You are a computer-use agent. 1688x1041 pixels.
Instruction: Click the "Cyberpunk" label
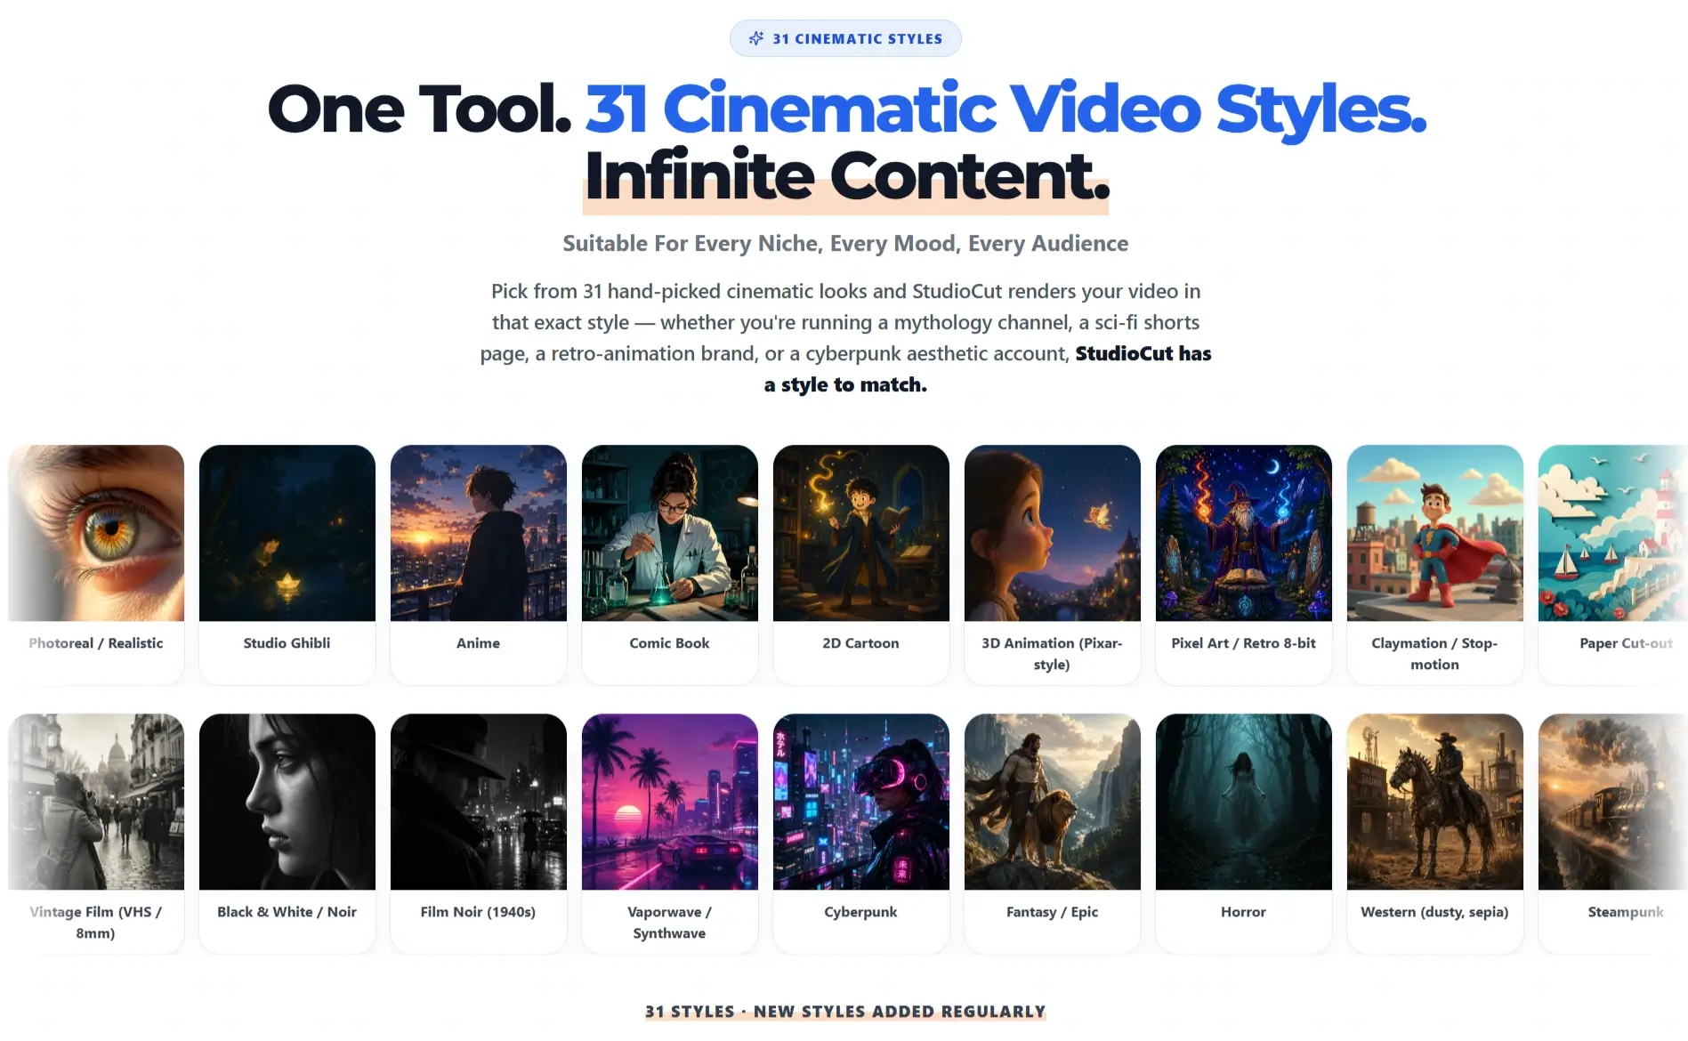[861, 912]
